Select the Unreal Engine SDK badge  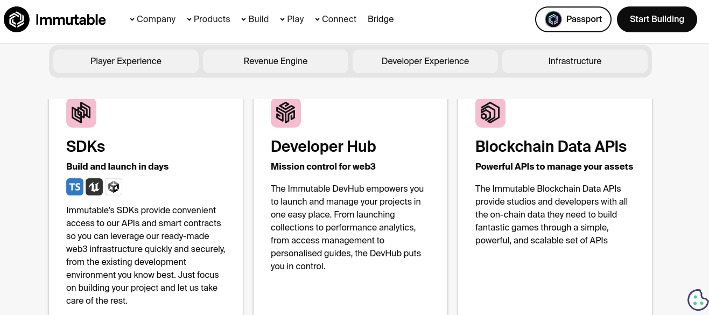point(94,187)
